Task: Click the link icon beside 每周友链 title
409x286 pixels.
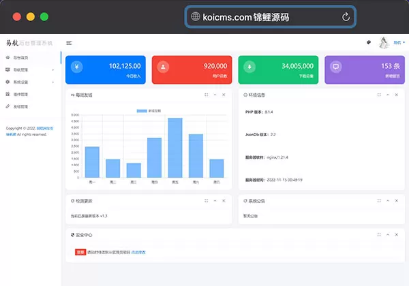Action: tap(72, 95)
